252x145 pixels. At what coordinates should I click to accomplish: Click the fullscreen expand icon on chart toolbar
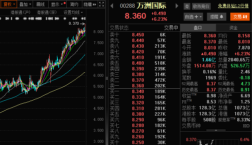(x=101, y=4)
